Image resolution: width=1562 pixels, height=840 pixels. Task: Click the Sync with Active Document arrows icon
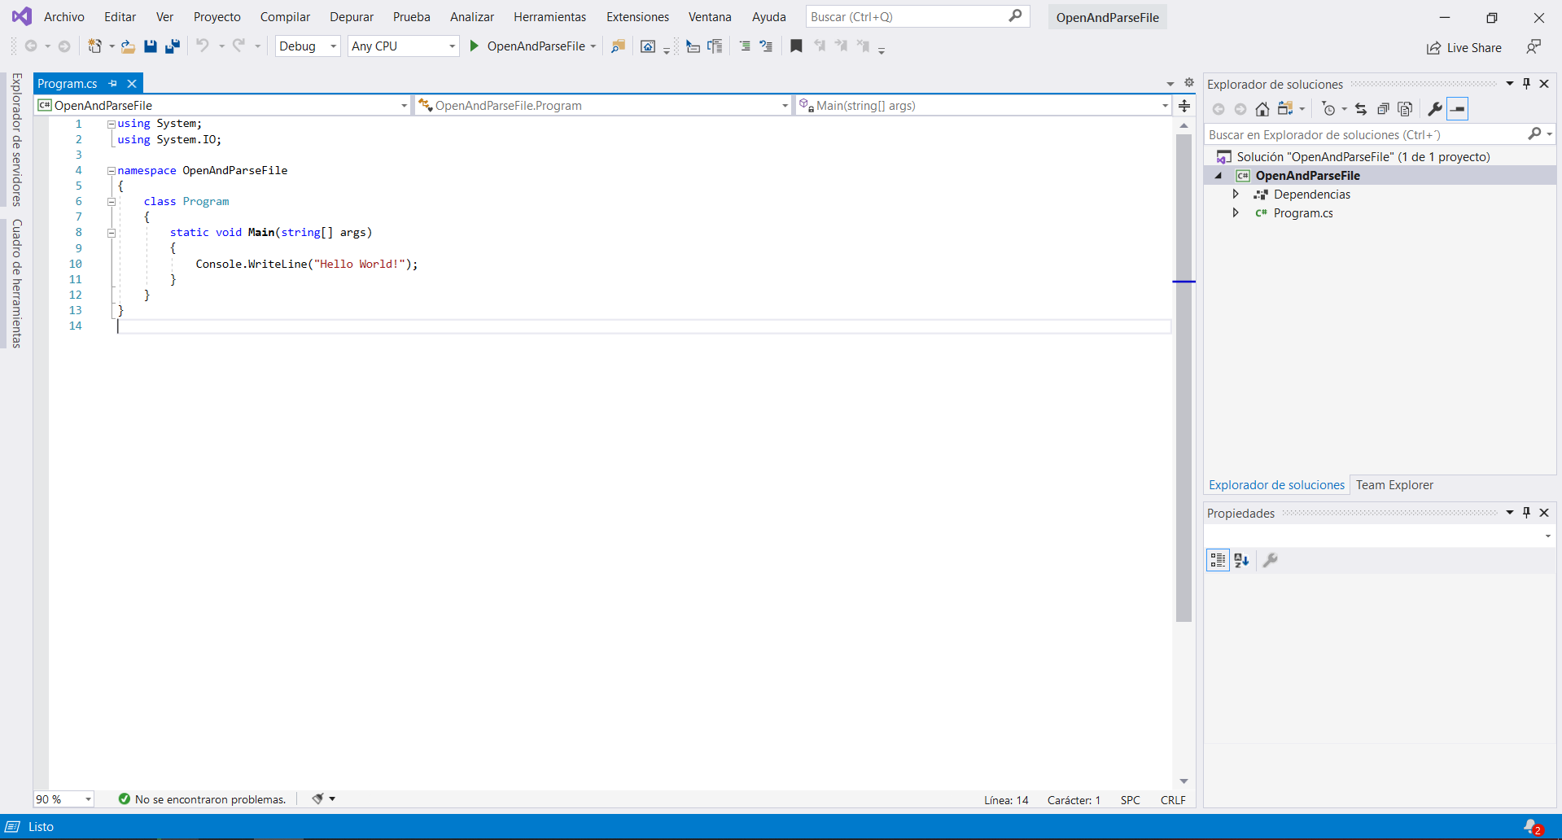click(1361, 109)
